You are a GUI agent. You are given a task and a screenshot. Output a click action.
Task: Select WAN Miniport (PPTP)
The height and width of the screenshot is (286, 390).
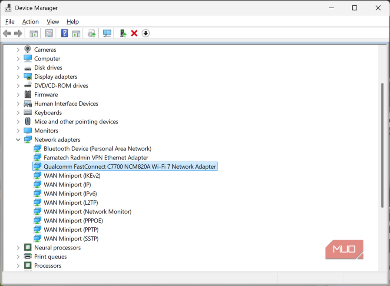(71, 229)
